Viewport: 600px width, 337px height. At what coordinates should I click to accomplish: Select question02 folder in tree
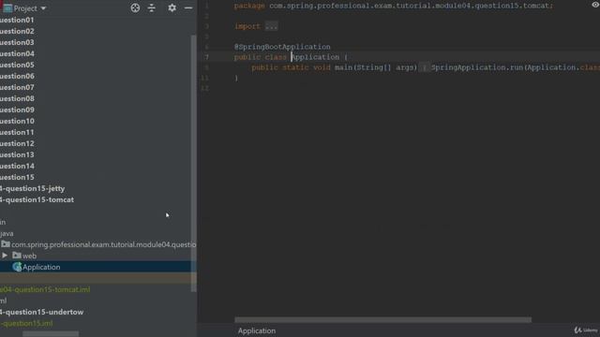tap(17, 31)
